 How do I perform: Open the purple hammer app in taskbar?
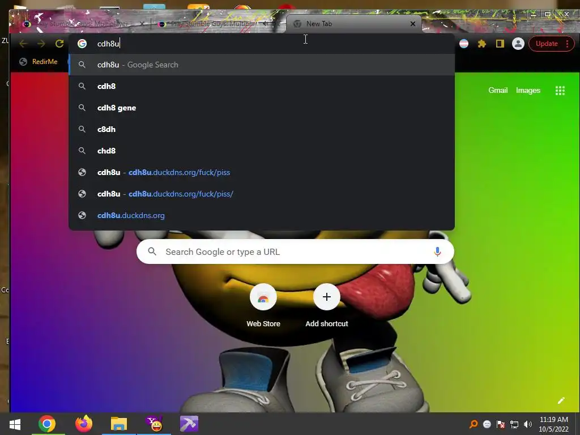[x=189, y=424]
